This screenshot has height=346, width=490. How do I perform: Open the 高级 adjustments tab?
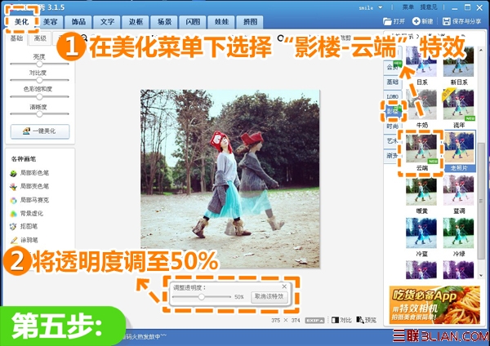(40, 38)
